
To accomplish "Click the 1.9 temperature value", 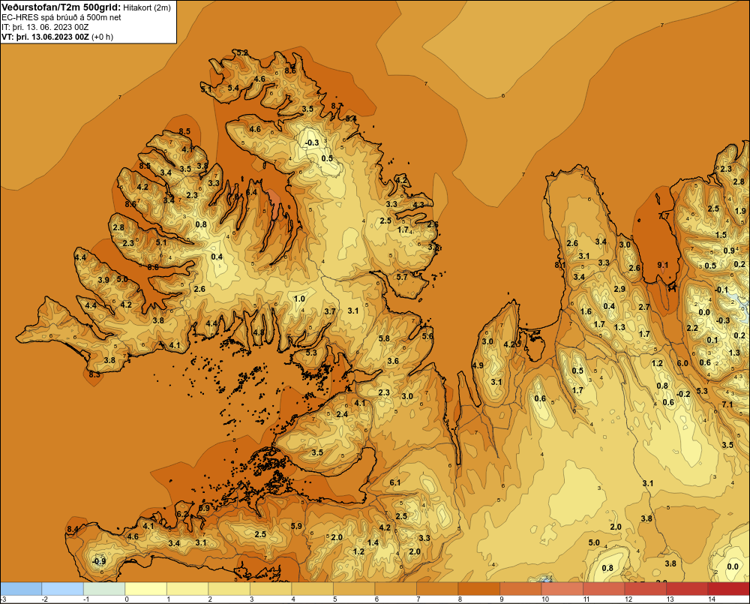I will pyautogui.click(x=740, y=211).
